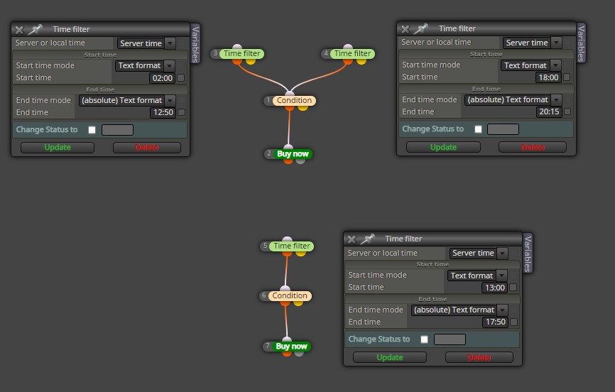Click grey output dot of Buy now node 7
The width and height of the screenshot is (615, 392).
tap(299, 353)
